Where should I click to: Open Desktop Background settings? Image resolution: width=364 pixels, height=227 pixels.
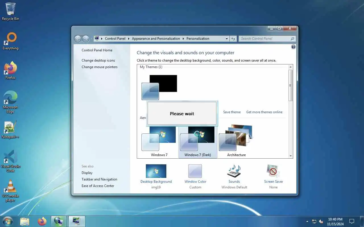[x=156, y=177]
